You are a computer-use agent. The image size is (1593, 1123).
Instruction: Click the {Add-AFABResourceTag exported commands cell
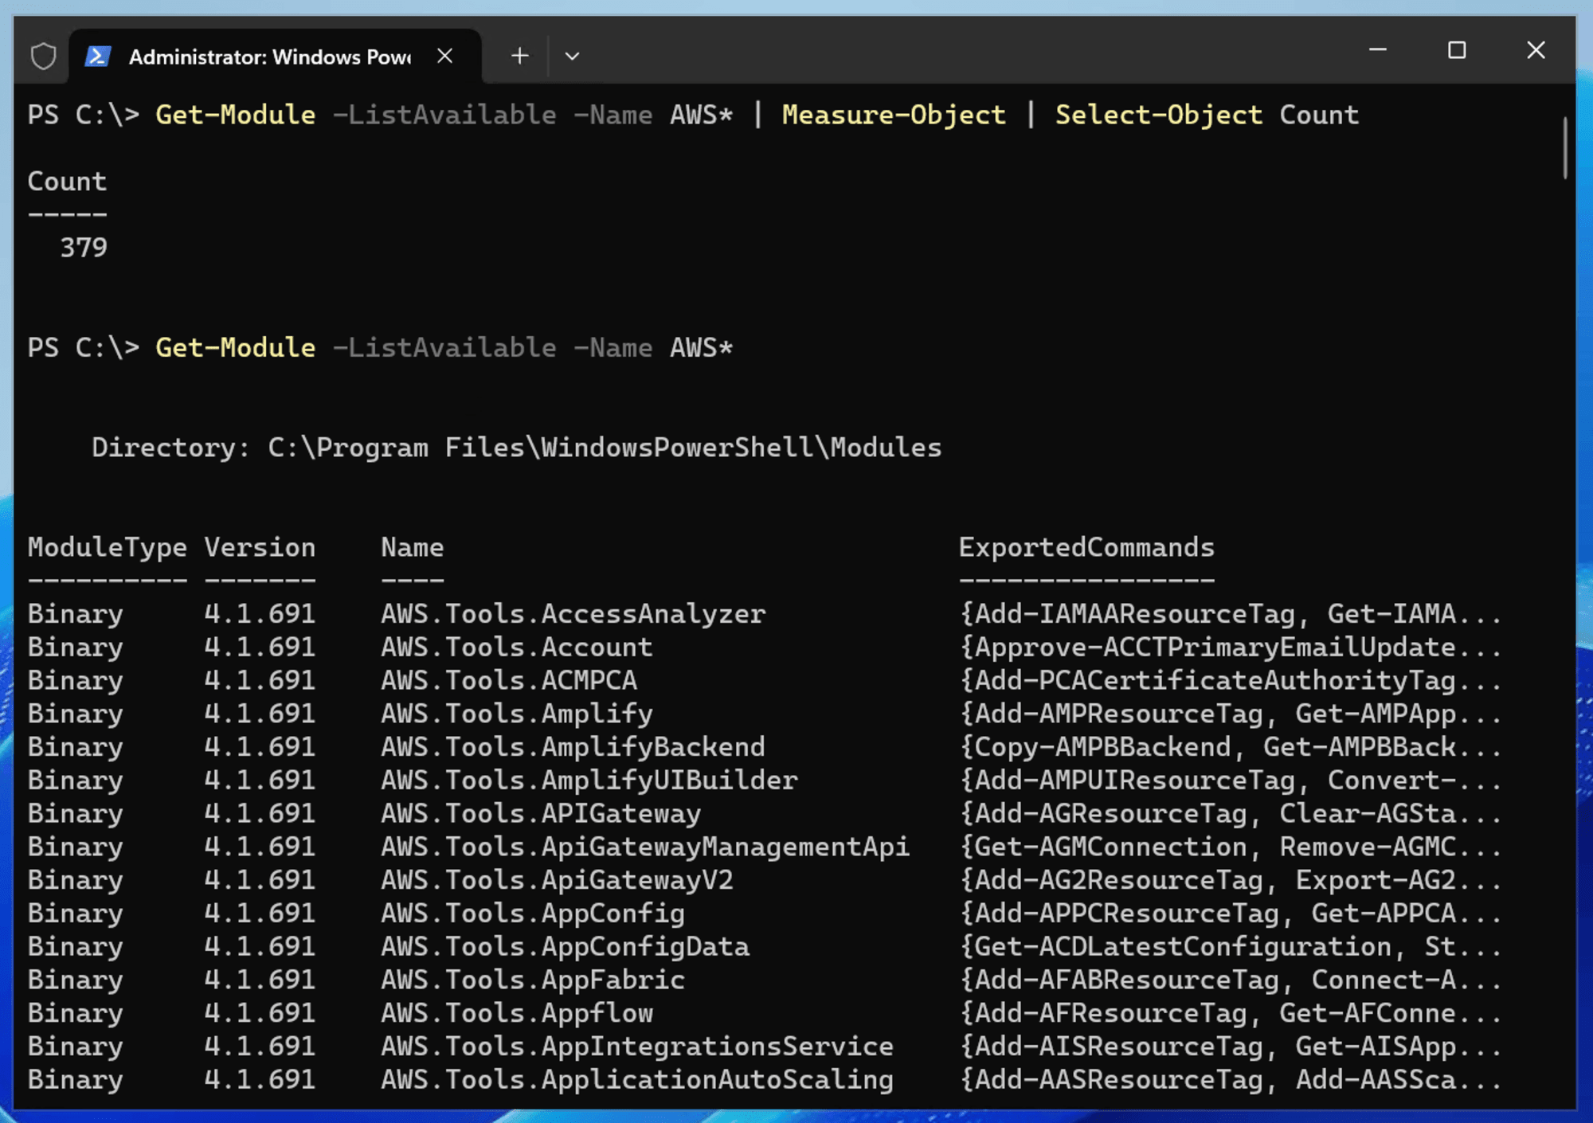[1230, 980]
